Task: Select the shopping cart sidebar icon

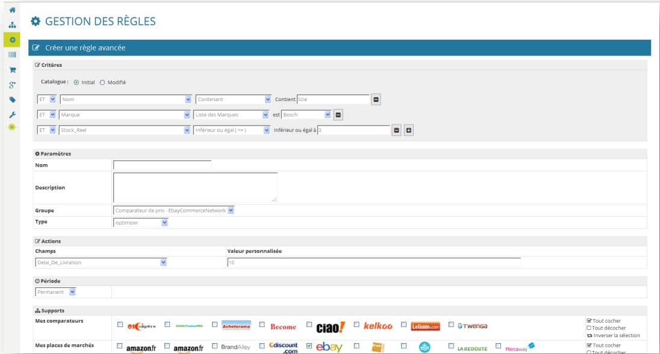Action: coord(12,70)
